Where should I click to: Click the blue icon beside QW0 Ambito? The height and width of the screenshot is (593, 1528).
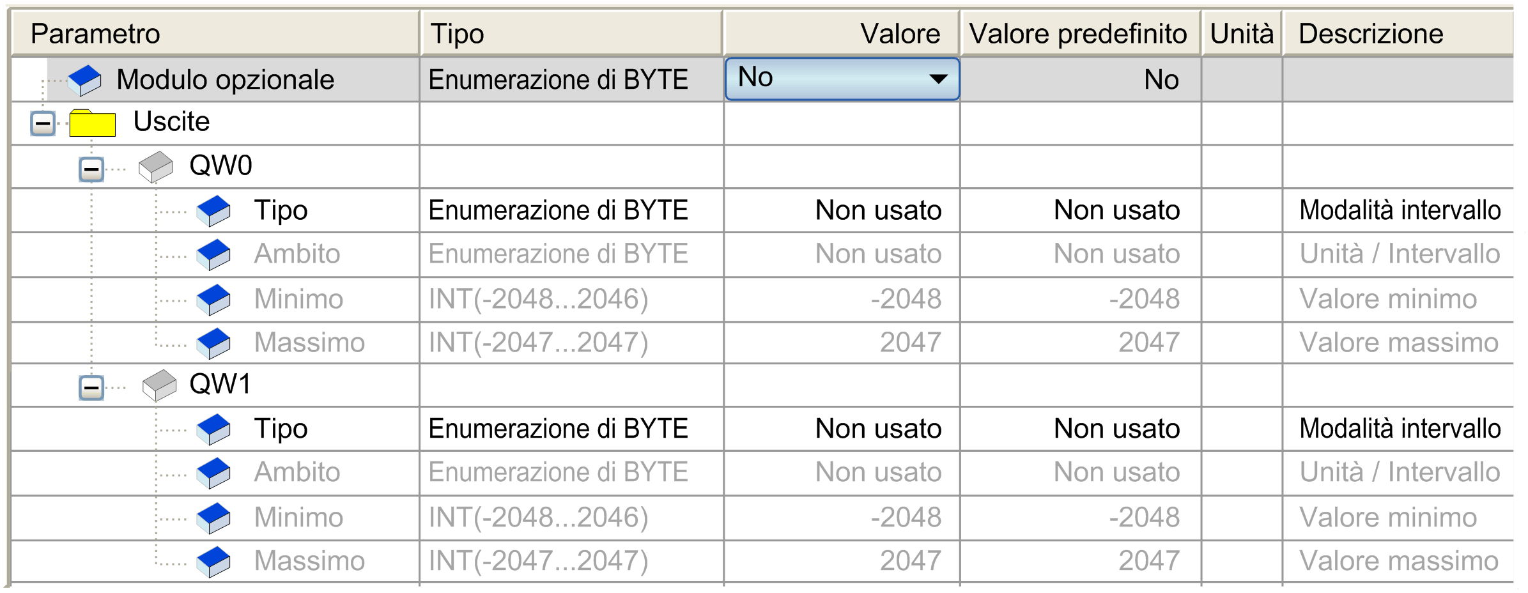tap(213, 254)
